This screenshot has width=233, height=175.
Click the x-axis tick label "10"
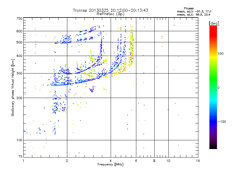pos(168,161)
